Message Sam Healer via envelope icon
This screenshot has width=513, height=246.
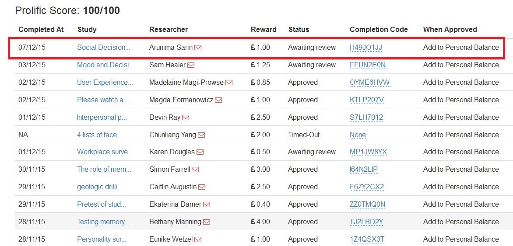(191, 65)
